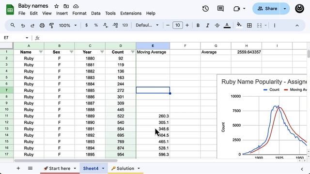
Task: Print the spreadsheet
Action: click(x=42, y=26)
